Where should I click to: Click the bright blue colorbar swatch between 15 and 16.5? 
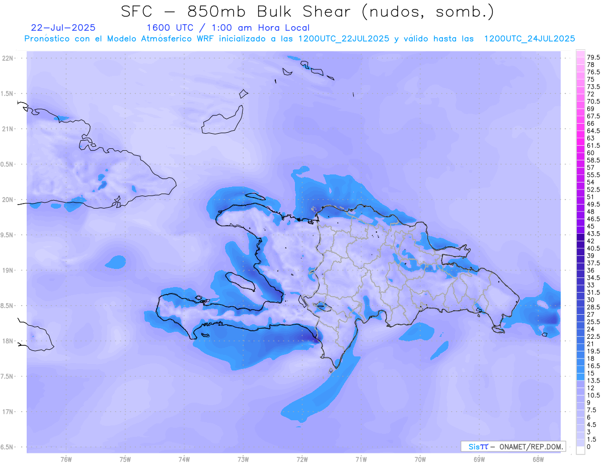[x=580, y=369]
